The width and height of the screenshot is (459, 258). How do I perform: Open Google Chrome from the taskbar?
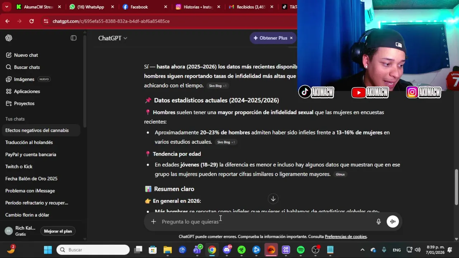[x=212, y=250]
